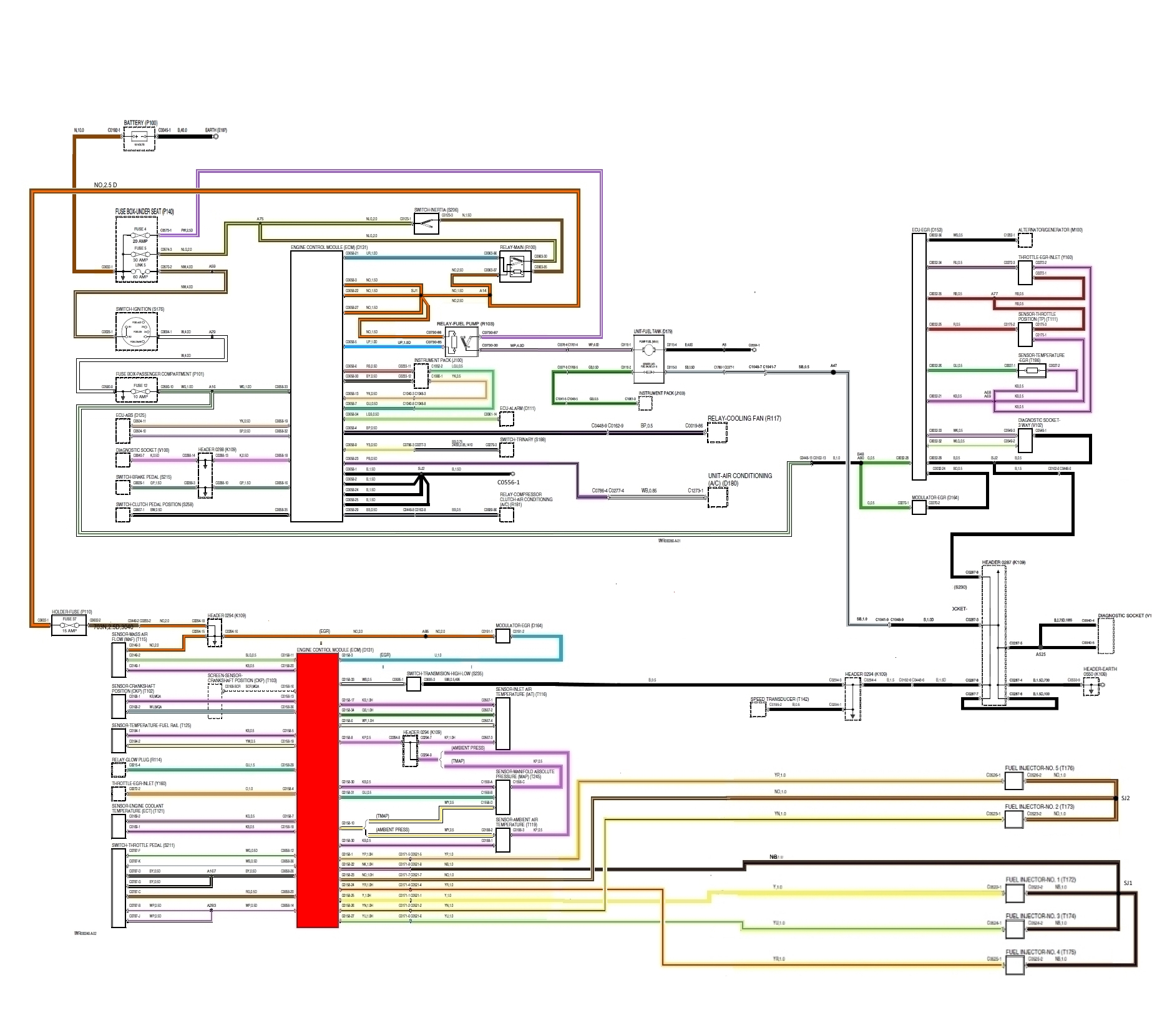Select the Relay-Cooling Fan (R117) dashed box

[x=717, y=433]
